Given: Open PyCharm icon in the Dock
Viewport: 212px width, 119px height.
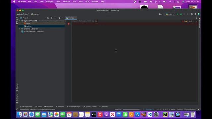Looking at the screenshot, I should pyautogui.click(x=165, y=115).
